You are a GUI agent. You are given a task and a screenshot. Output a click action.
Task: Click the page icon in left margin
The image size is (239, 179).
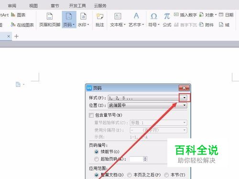pyautogui.click(x=18, y=84)
